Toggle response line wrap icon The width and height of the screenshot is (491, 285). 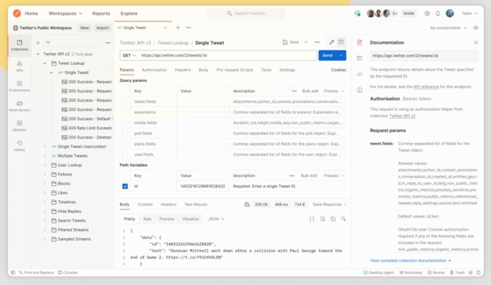coord(322,219)
